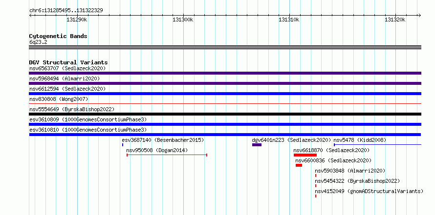Open nsv950508 (Dogan2014) label

(x=157, y=150)
